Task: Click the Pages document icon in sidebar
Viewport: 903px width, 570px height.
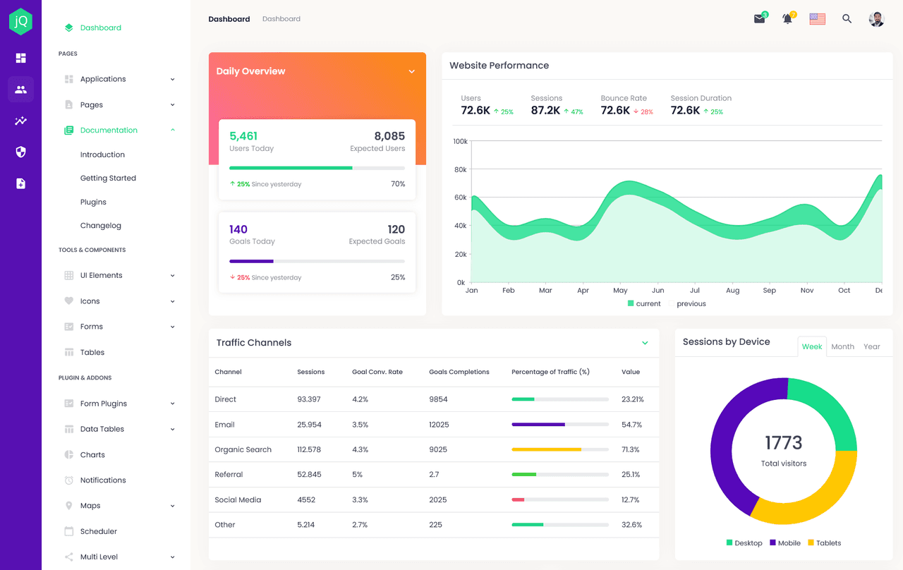Action: click(68, 104)
